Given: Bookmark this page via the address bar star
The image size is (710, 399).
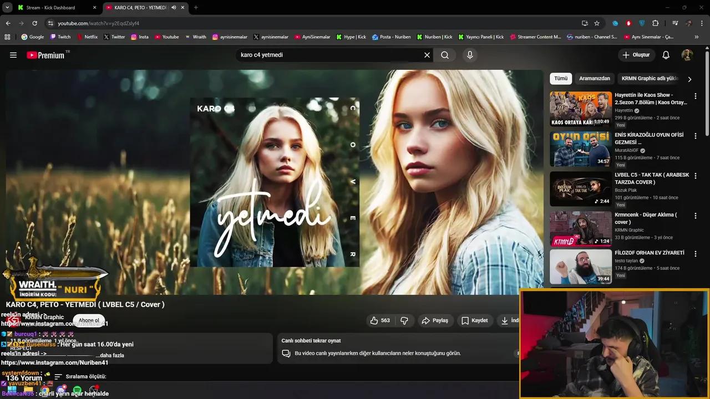Looking at the screenshot, I should click(596, 23).
